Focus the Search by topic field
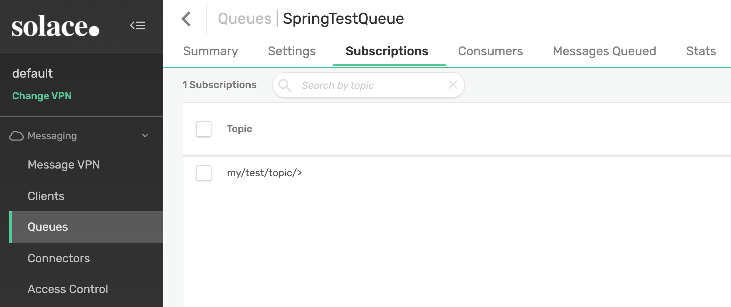The image size is (731, 307). click(369, 85)
